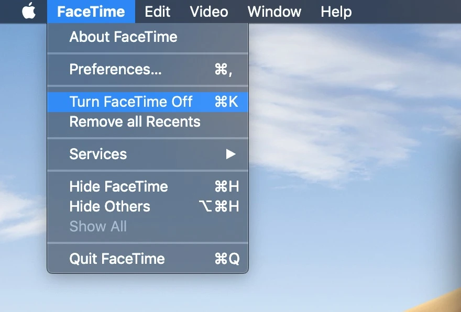Open the Video menu

(209, 12)
